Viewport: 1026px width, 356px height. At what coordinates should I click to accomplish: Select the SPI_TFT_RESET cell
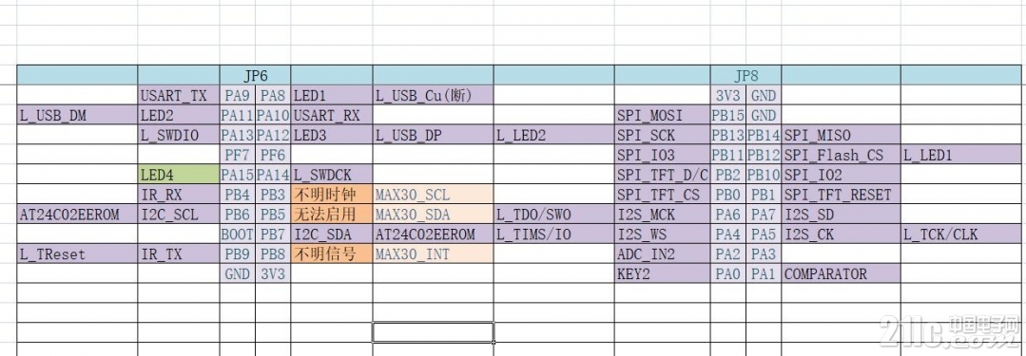841,194
